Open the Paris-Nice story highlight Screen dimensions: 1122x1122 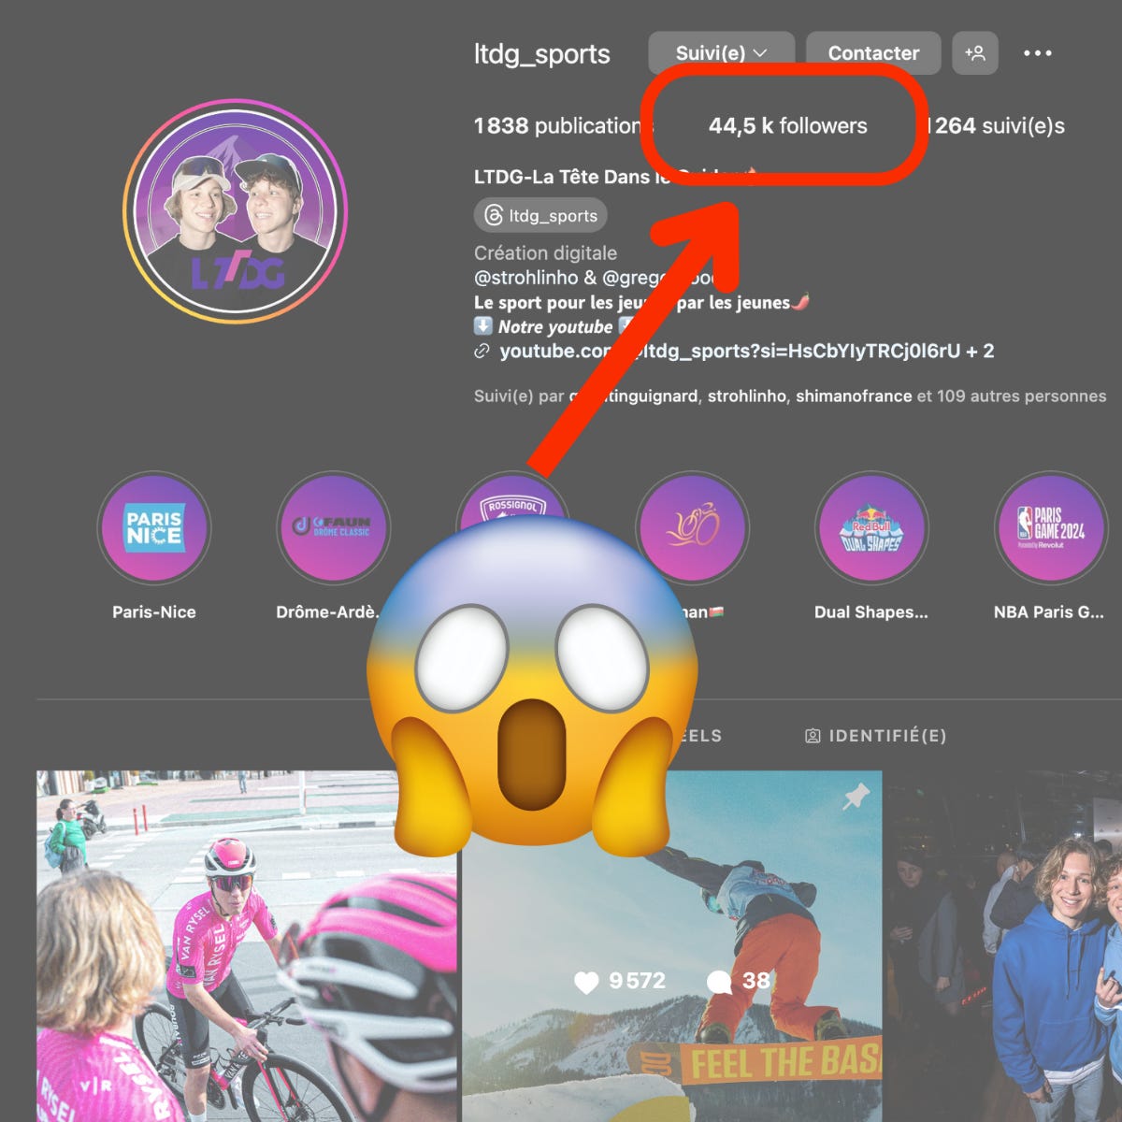click(x=154, y=528)
